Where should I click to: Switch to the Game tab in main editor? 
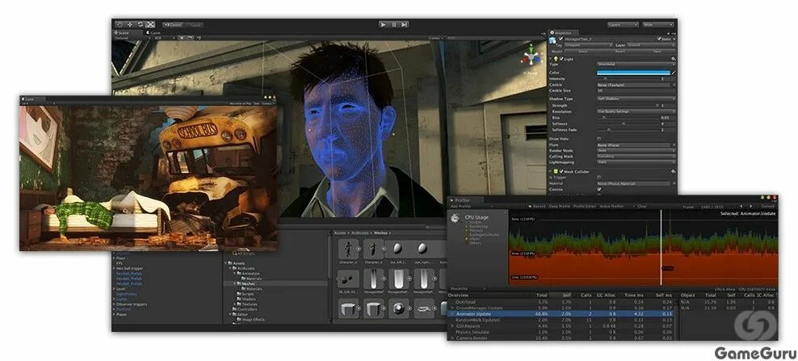coord(154,32)
